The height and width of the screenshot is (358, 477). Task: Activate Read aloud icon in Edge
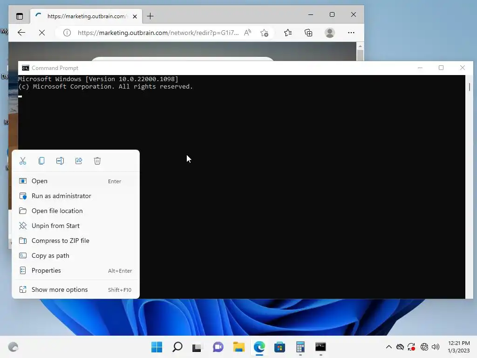[x=248, y=33]
